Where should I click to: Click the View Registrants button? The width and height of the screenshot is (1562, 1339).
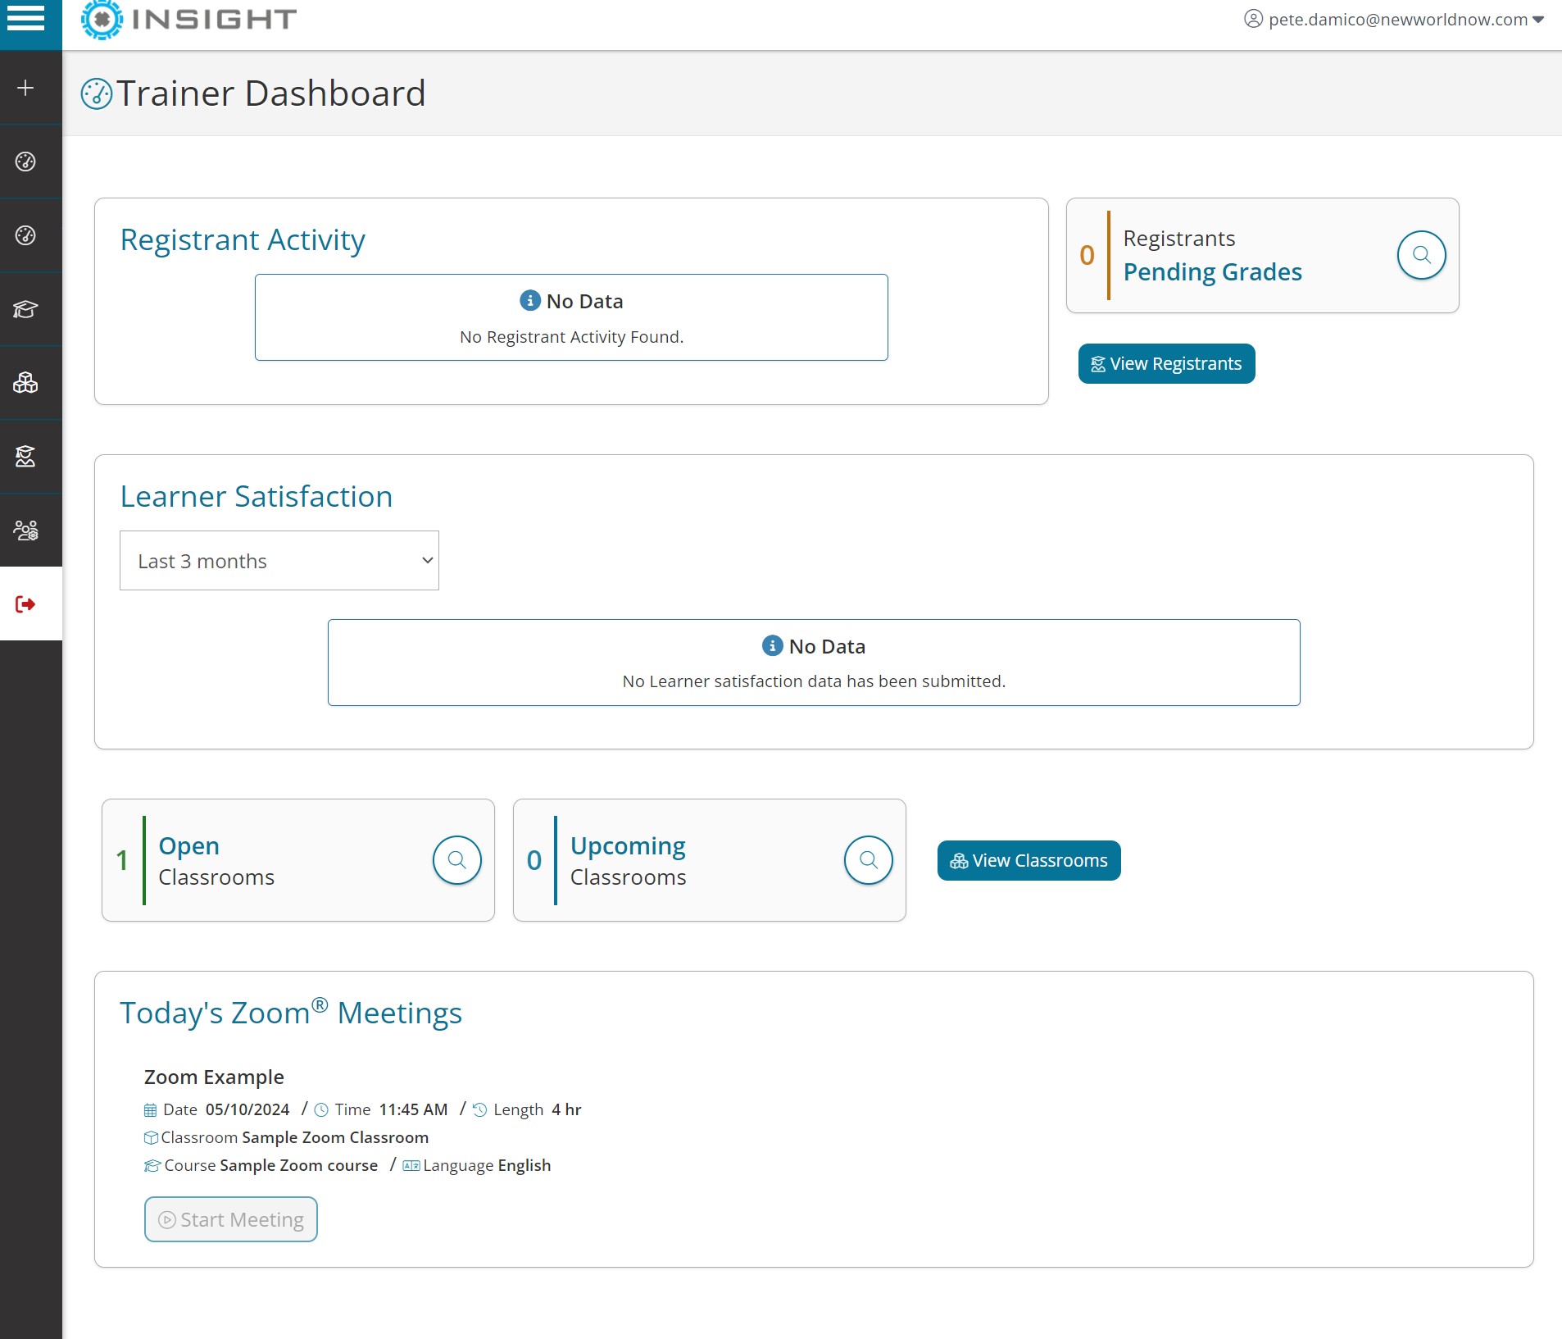tap(1166, 364)
